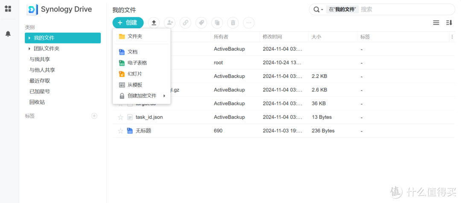Screen dimensions: 461x203
Task: Click the 2024-10-24 modified date
Action: click(x=283, y=63)
